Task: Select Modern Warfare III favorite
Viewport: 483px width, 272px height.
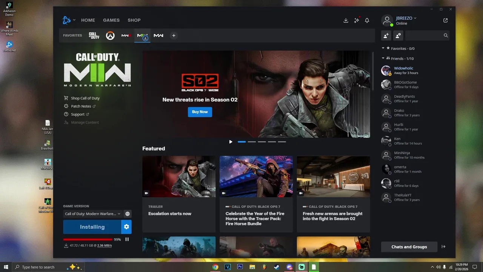Action: click(126, 36)
